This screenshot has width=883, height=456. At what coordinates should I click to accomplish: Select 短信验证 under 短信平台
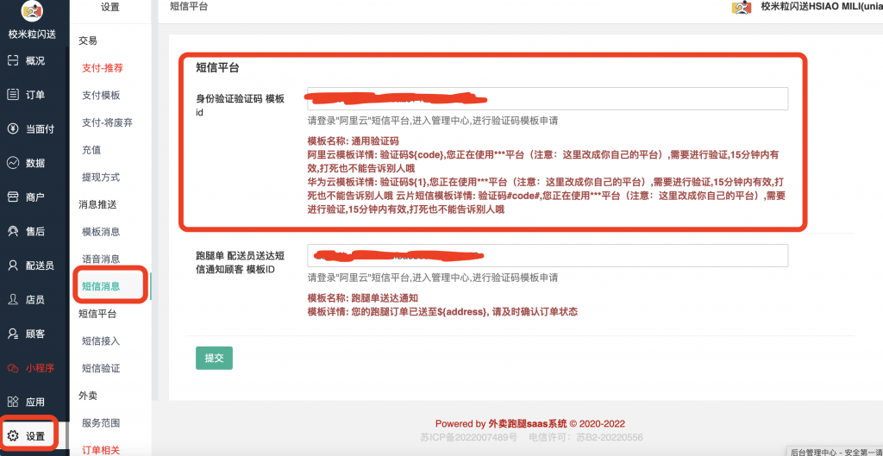[101, 368]
